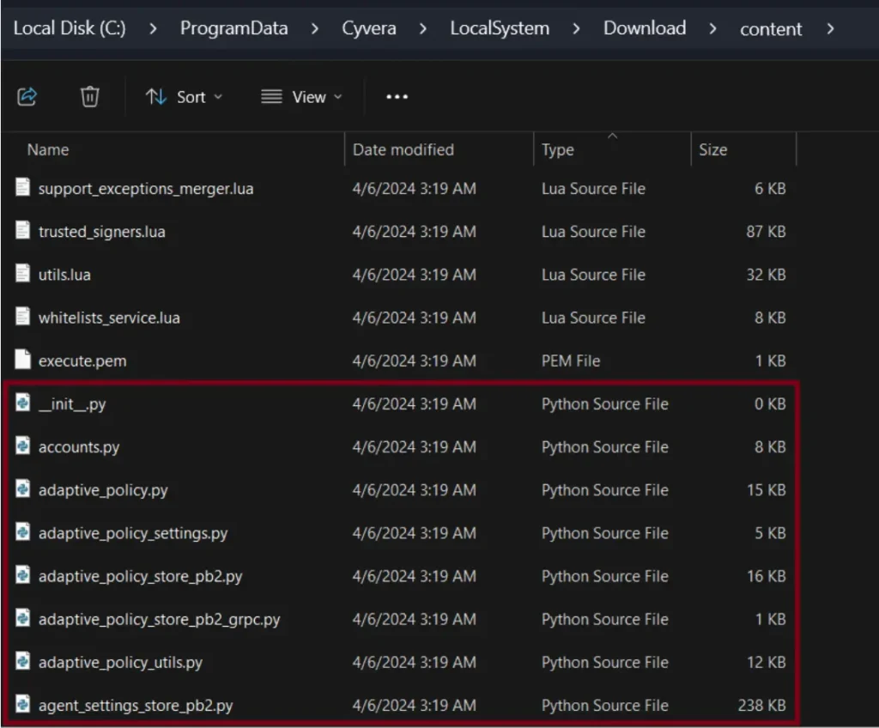This screenshot has height=728, width=879.
Task: Select whitelists_service.lua in file list
Action: point(109,318)
